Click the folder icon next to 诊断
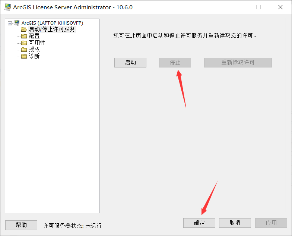Image resolution: width=292 pixels, height=236 pixels. pos(24,56)
